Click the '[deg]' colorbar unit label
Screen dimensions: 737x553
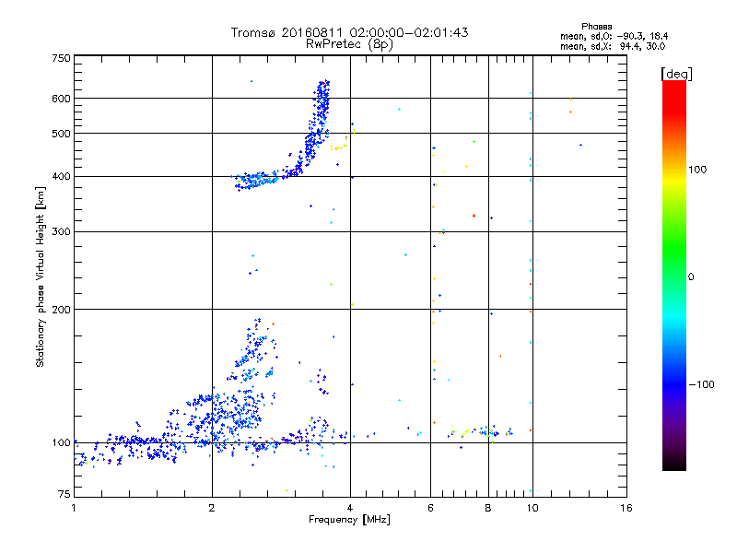[676, 74]
